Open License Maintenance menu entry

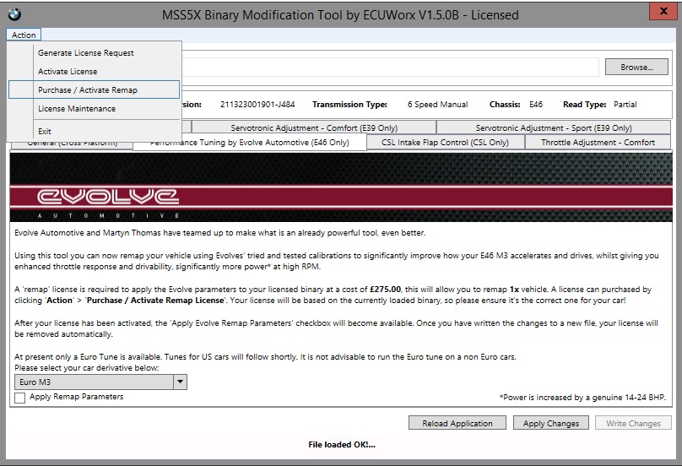pyautogui.click(x=94, y=108)
